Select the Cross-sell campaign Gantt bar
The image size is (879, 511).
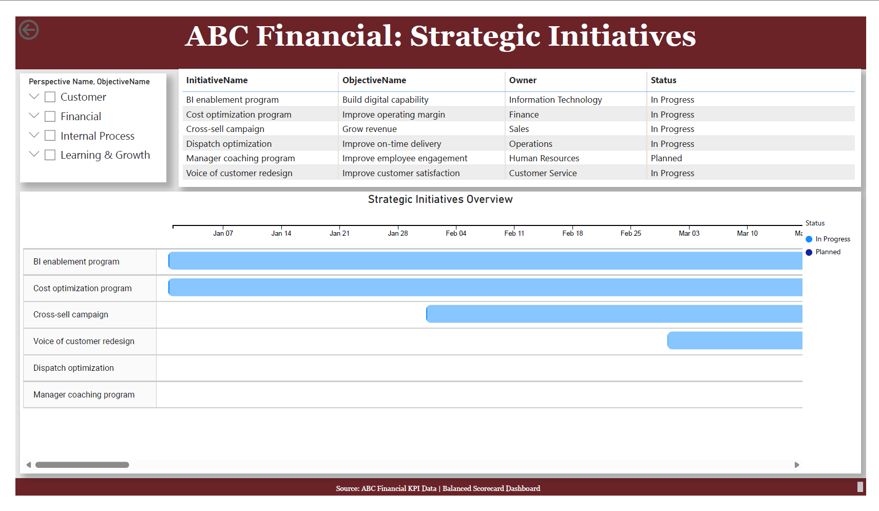(x=614, y=314)
